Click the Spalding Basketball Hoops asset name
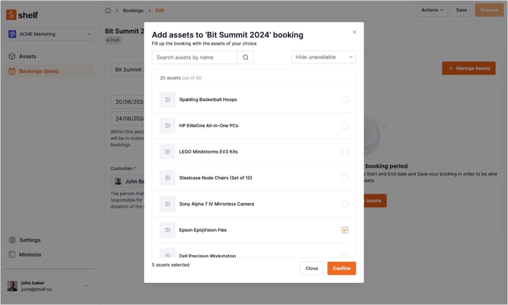The height and width of the screenshot is (305, 508). pos(208,100)
